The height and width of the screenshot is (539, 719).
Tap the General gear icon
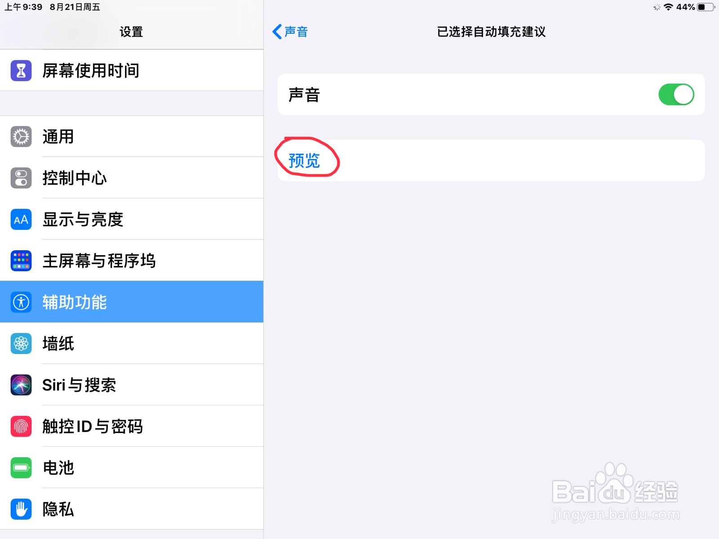21,137
